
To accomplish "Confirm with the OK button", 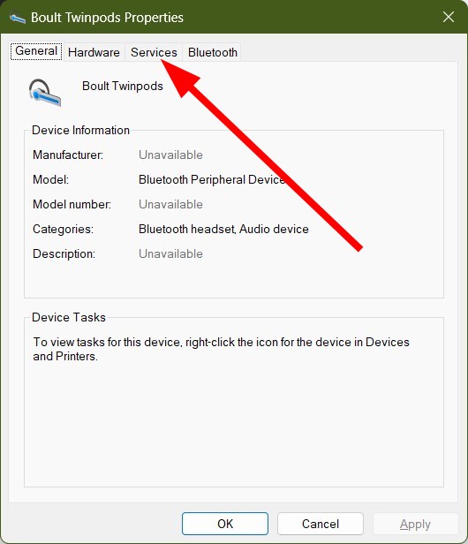I will click(x=225, y=524).
